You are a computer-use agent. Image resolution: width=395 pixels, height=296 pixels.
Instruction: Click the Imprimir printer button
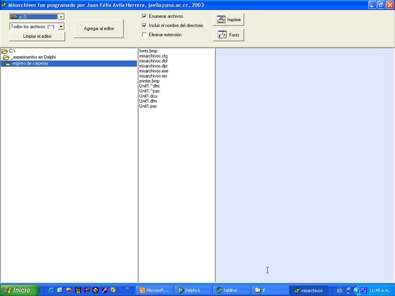tap(228, 20)
